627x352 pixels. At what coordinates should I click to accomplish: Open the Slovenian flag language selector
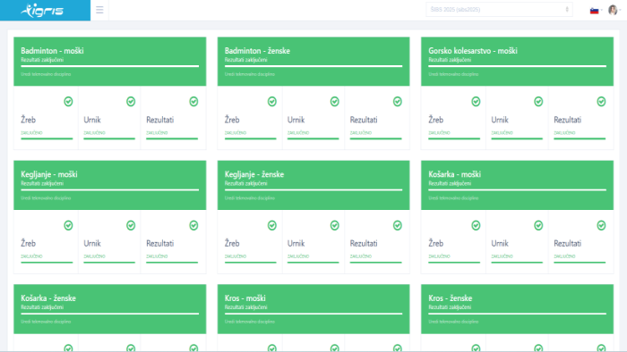coord(596,11)
